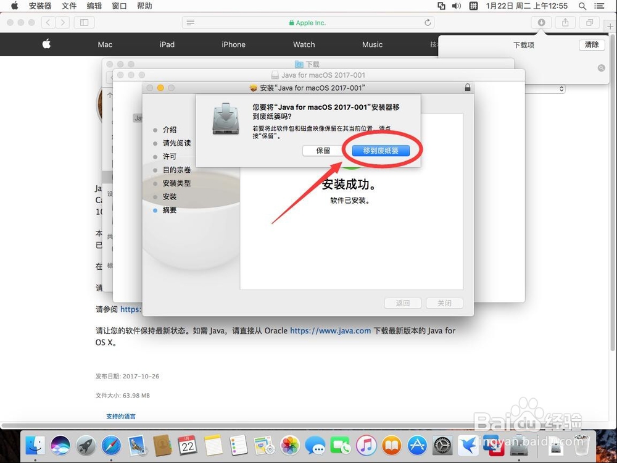617x463 pixels.
Task: Select Watch on the Apple navigation bar
Action: tap(304, 44)
